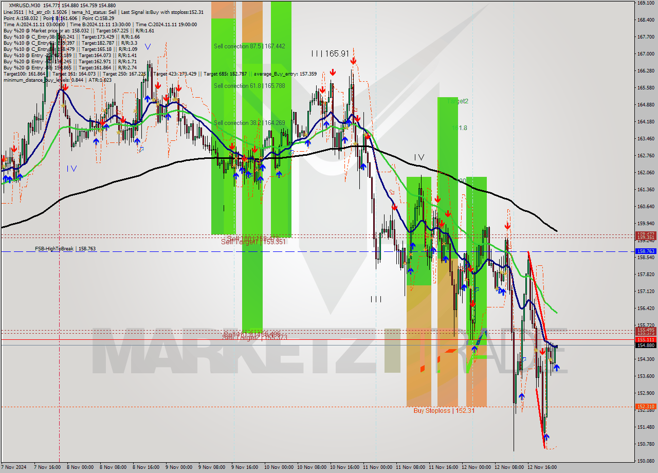Click the black 154.880 current price tag
The width and height of the screenshot is (658, 473).
(x=646, y=345)
